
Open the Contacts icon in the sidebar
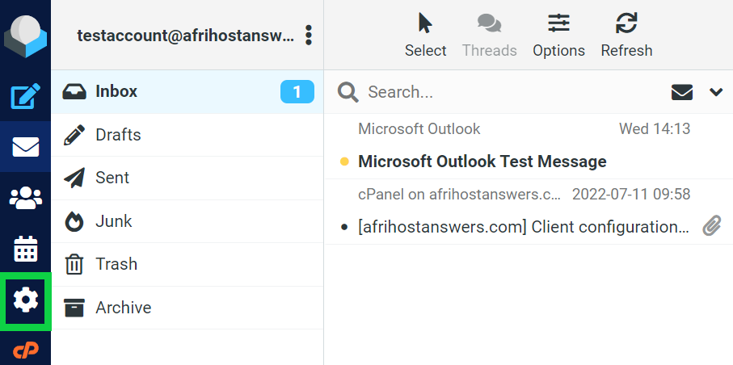coord(25,198)
